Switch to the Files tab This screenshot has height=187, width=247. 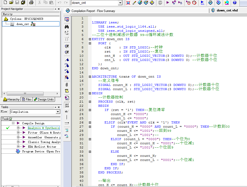click(x=27, y=99)
